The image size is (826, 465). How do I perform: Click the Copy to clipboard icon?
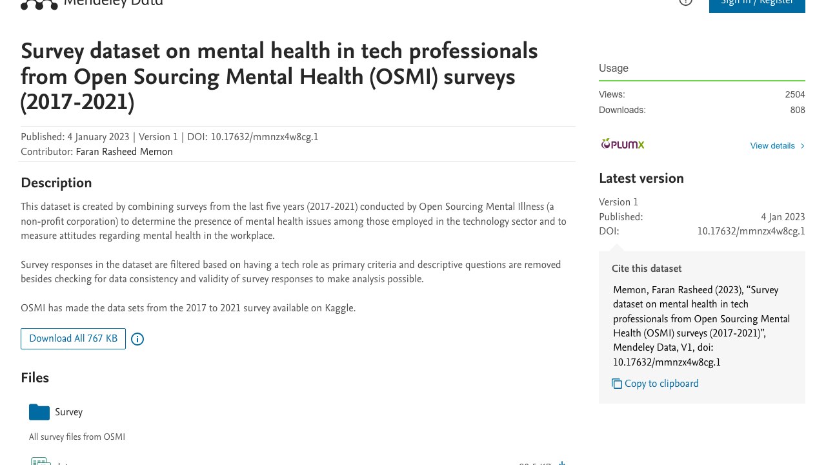tap(617, 384)
